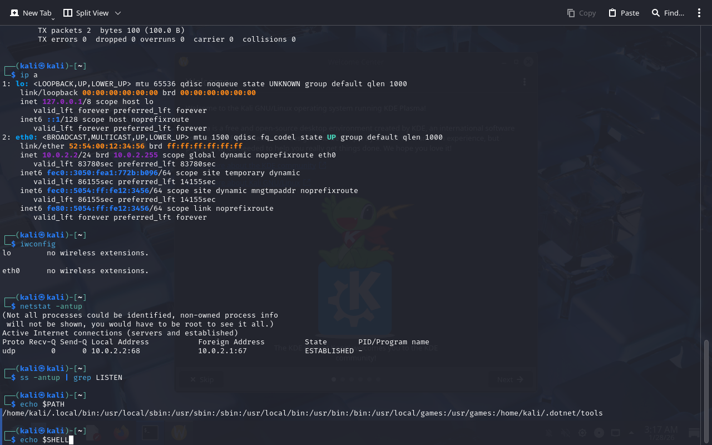Click the 'echo $SHELL' command line

pyautogui.click(x=44, y=440)
